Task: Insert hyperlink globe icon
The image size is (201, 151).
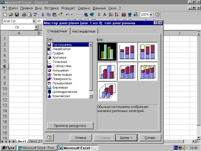Action: [x=86, y=15]
